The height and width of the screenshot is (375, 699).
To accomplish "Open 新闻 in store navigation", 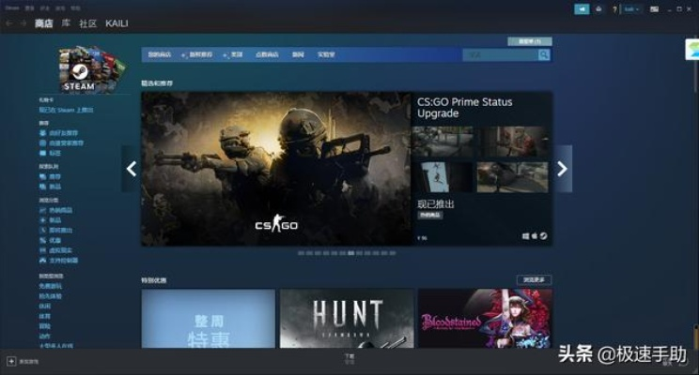I will coord(298,54).
